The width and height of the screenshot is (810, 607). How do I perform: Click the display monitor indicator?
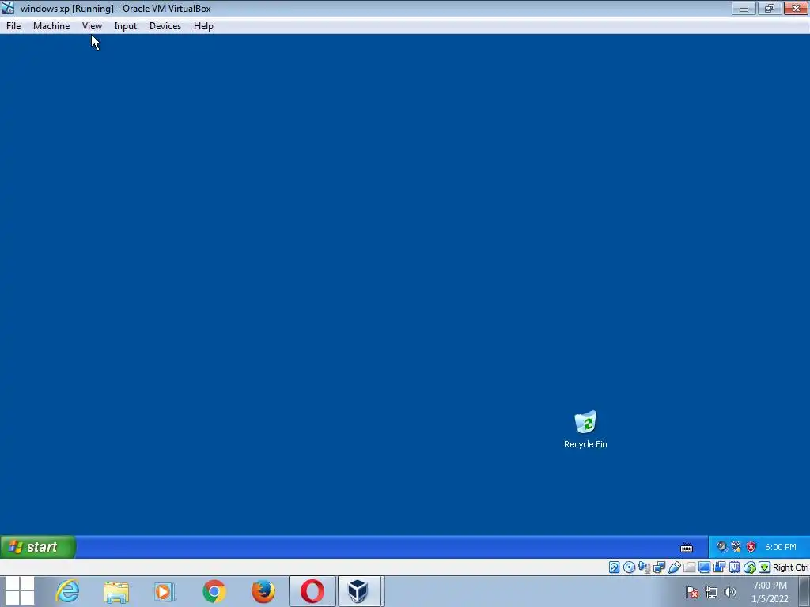(x=704, y=567)
